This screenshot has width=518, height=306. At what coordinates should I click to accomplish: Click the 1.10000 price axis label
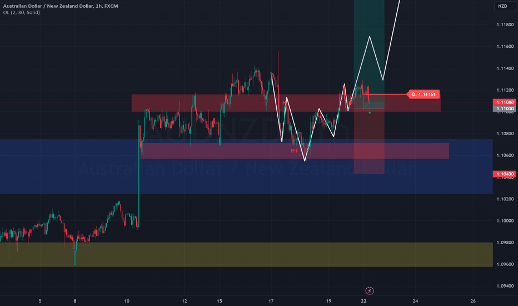505,221
